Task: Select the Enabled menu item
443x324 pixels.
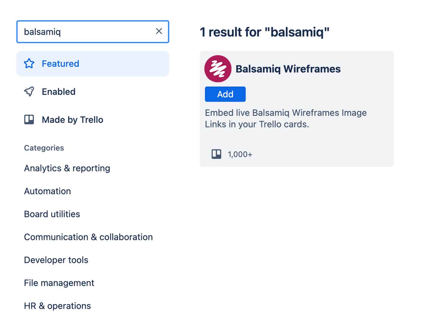Action: [58, 92]
